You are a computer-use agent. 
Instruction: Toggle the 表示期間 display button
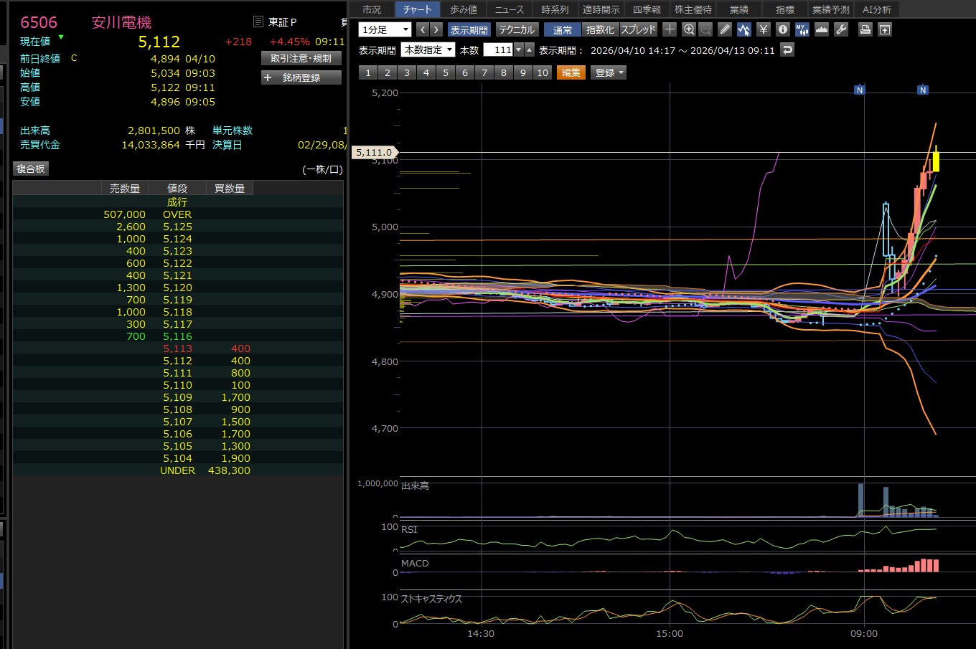469,29
